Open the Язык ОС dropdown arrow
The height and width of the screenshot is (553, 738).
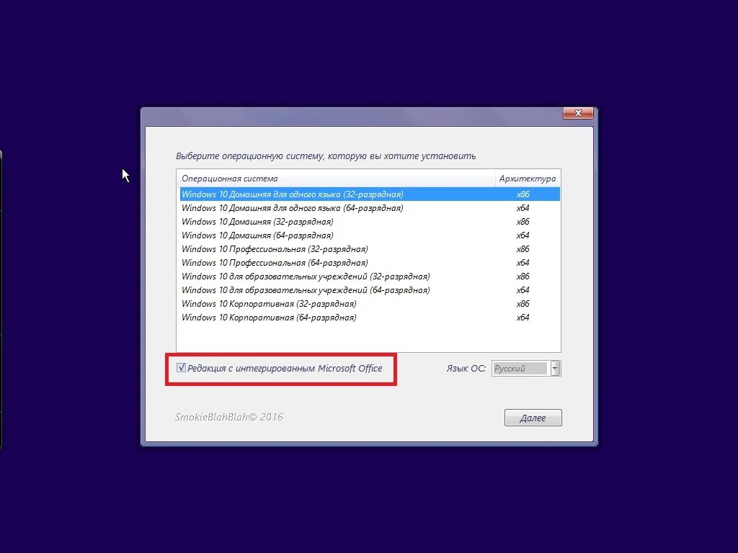556,368
